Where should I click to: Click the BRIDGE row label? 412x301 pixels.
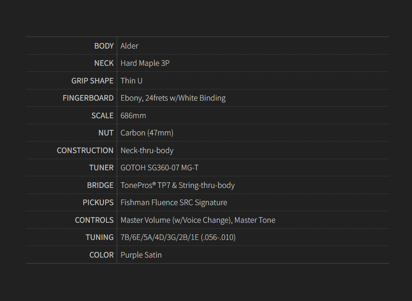(x=100, y=185)
